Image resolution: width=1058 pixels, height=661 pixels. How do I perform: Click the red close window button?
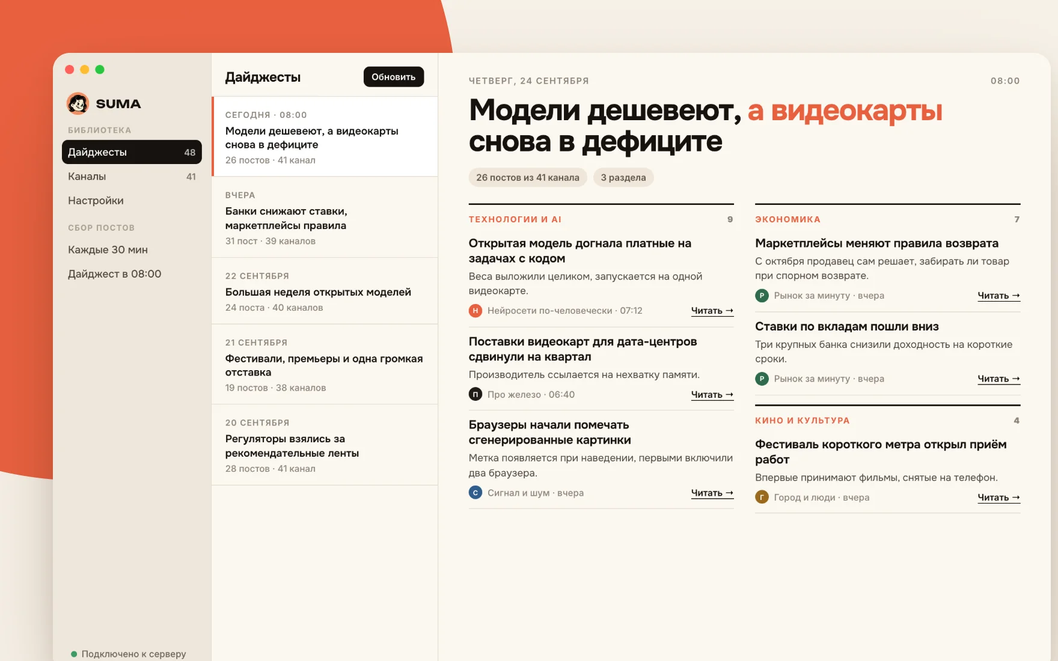coord(69,70)
